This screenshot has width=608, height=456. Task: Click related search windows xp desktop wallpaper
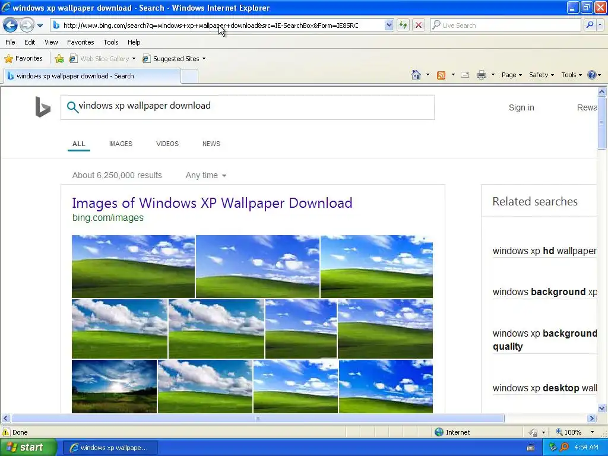tap(544, 388)
